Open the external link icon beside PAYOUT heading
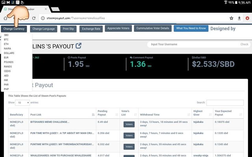 [x=79, y=46]
